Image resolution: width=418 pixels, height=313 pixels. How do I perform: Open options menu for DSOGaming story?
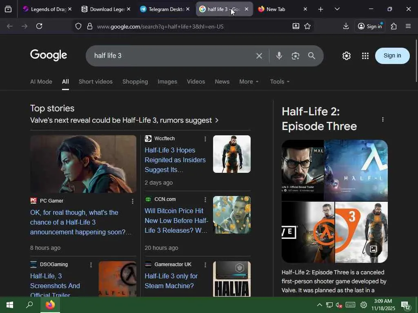pyautogui.click(x=91, y=265)
